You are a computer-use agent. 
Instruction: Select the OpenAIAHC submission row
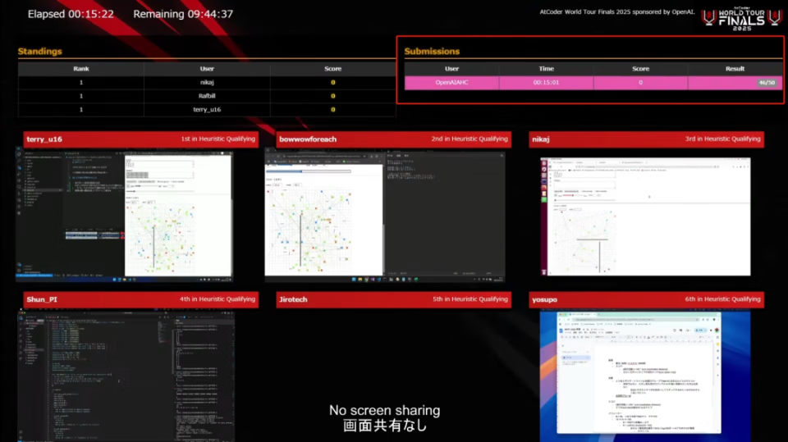[x=593, y=82]
